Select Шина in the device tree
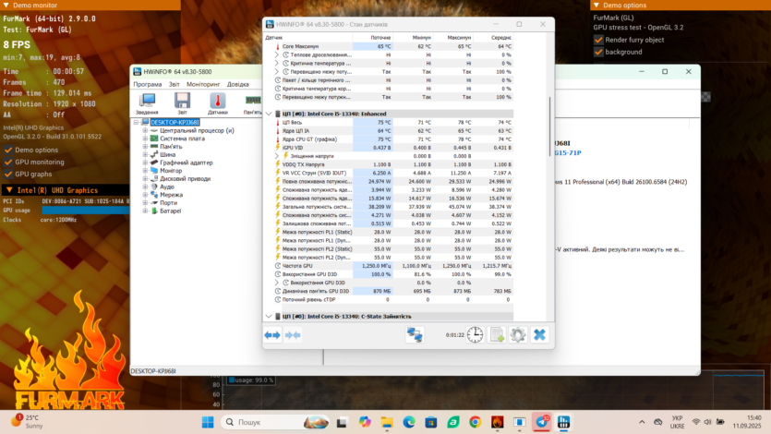Screen dimensions: 771x434 pos(168,155)
